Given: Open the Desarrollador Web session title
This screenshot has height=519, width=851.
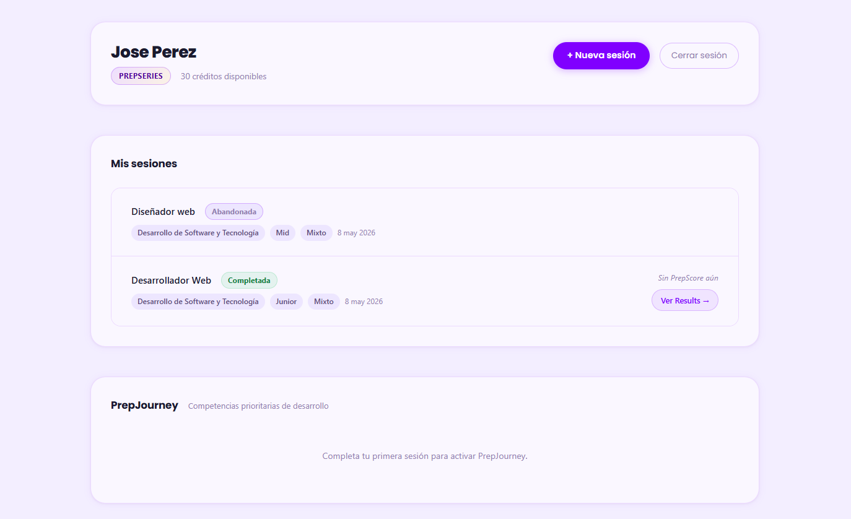Looking at the screenshot, I should coord(171,281).
